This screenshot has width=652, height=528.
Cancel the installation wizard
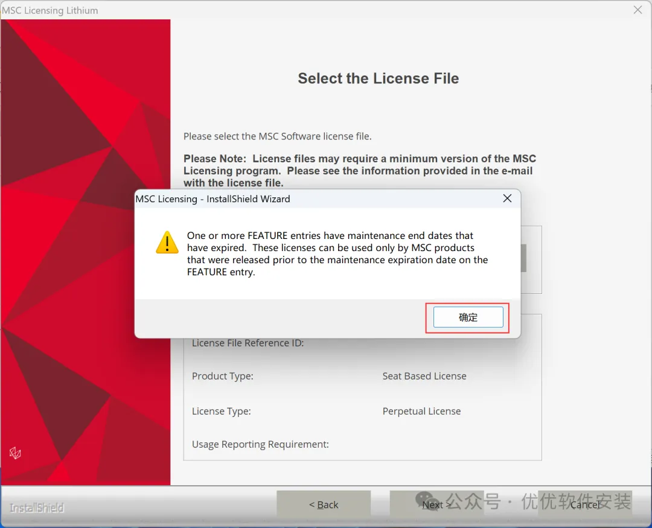coord(584,504)
